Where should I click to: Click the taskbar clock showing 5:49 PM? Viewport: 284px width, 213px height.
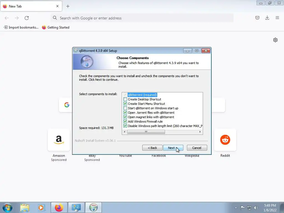click(270, 208)
